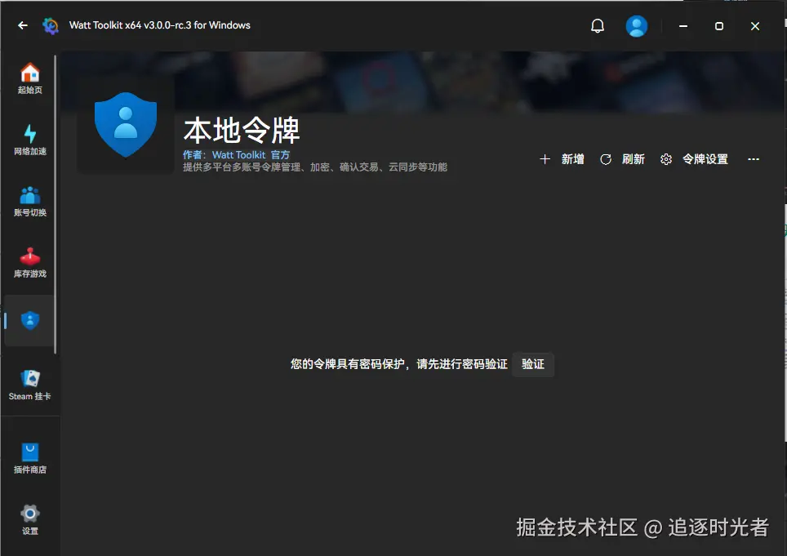Screen dimensions: 787x556
Task: Open 设置 settings in the sidebar
Action: click(30, 519)
